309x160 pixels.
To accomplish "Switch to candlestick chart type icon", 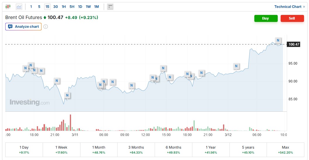I will 8,6.
